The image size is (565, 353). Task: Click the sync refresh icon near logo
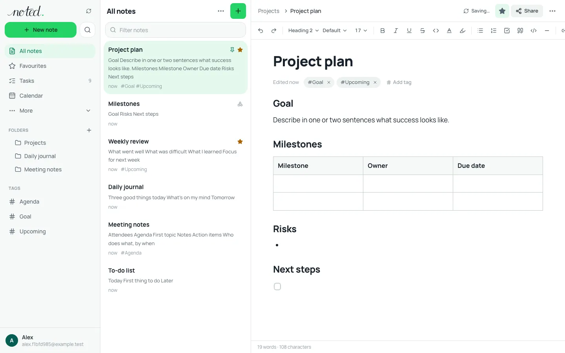(x=89, y=11)
